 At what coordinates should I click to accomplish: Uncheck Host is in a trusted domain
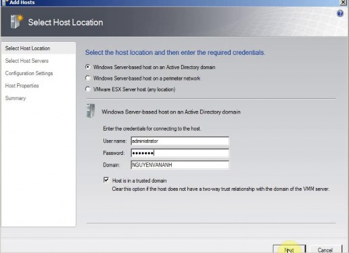tap(106, 180)
